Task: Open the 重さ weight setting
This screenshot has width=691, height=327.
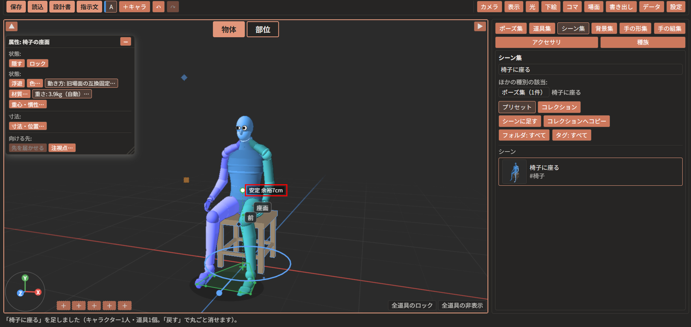Action: coord(62,94)
